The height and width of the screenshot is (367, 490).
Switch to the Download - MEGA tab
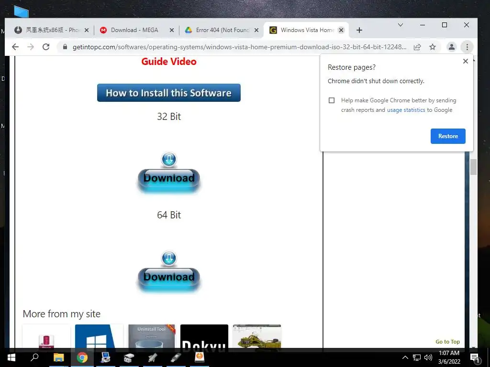(x=134, y=30)
